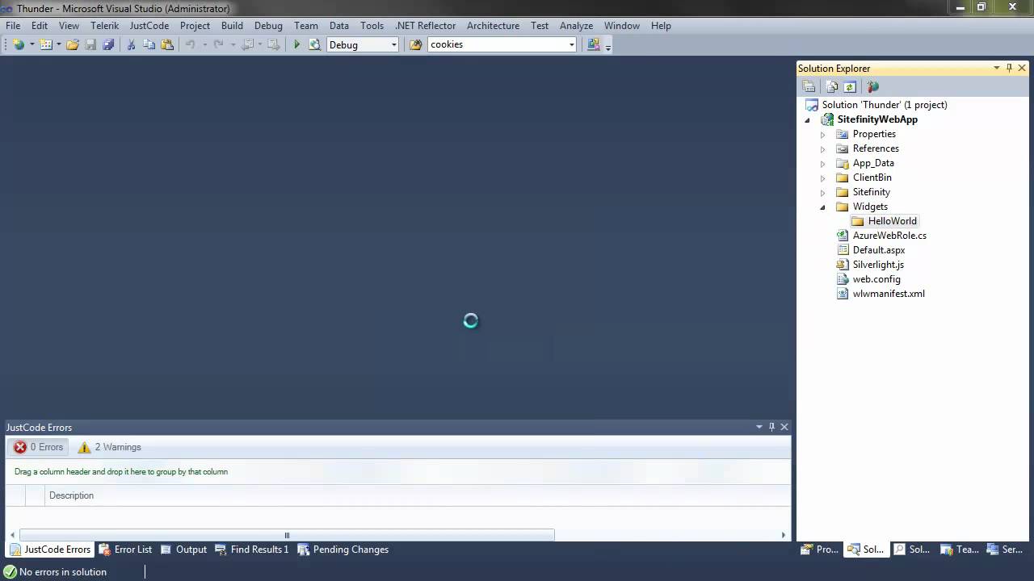Open the Telerik menu
This screenshot has width=1034, height=581.
tap(104, 25)
